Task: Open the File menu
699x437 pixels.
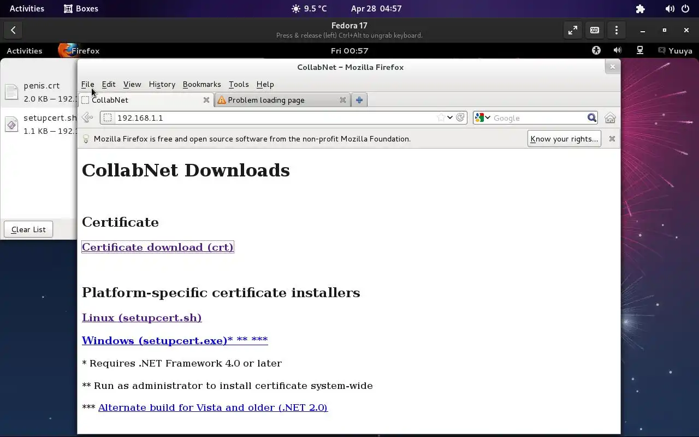Action: click(87, 84)
